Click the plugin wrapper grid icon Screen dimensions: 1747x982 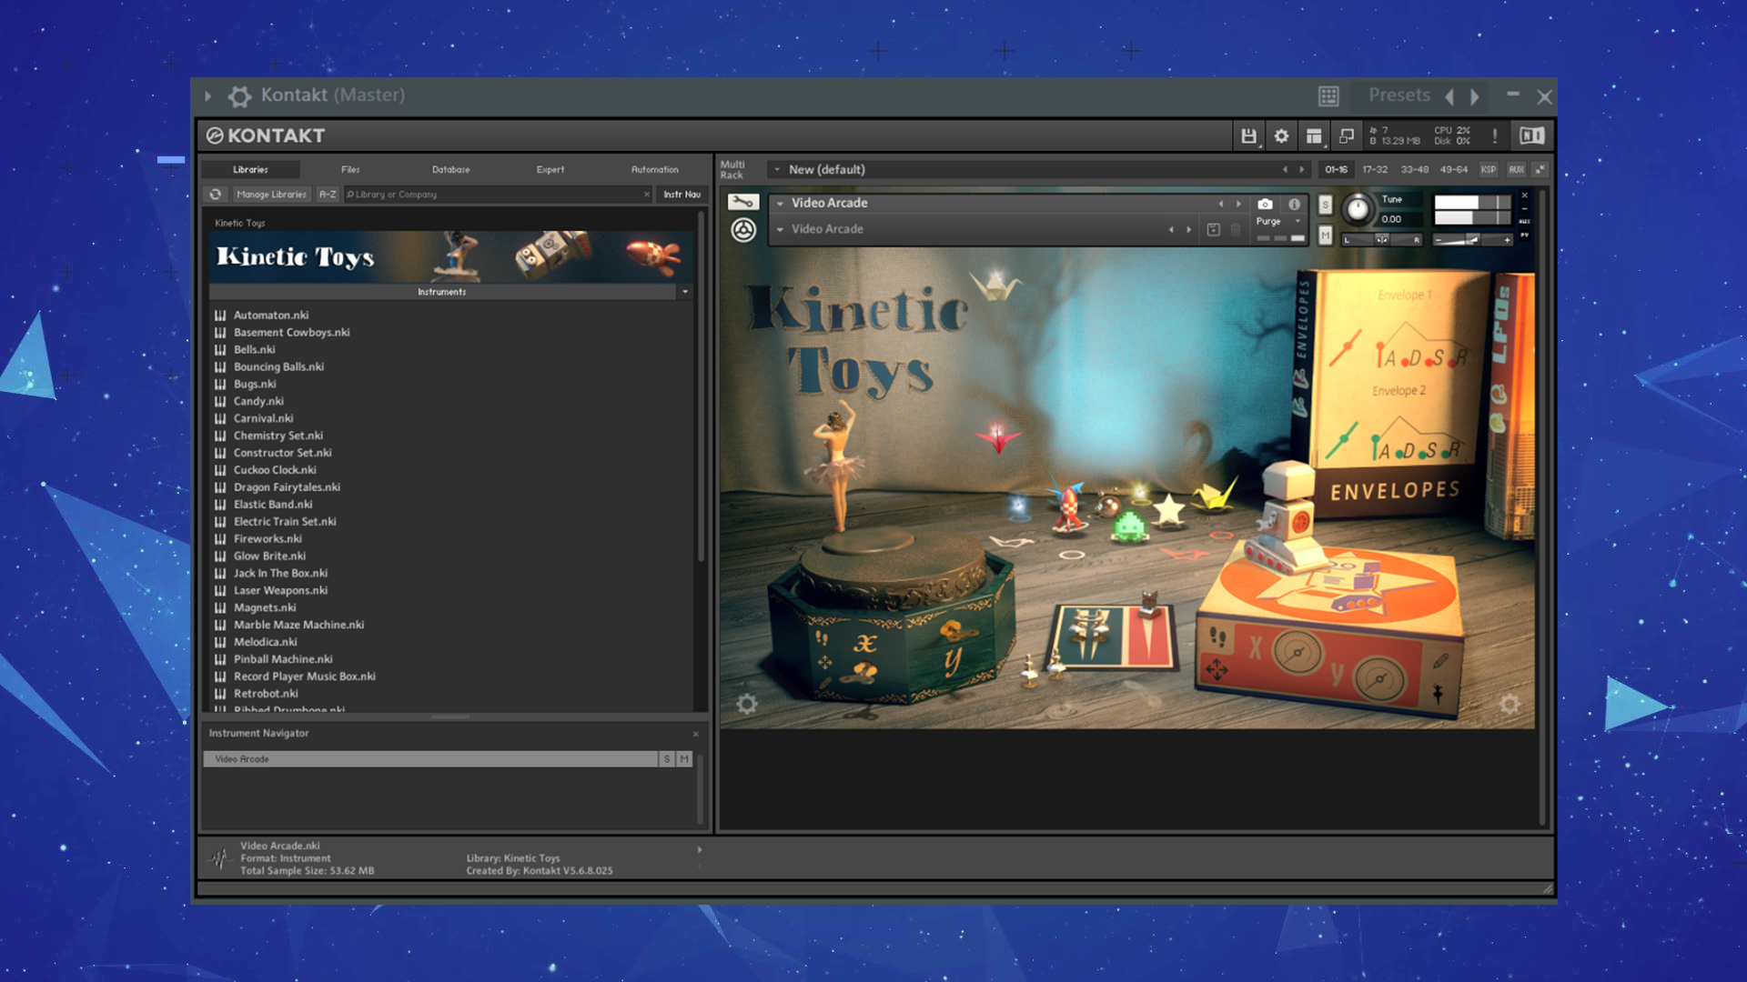pyautogui.click(x=1328, y=95)
